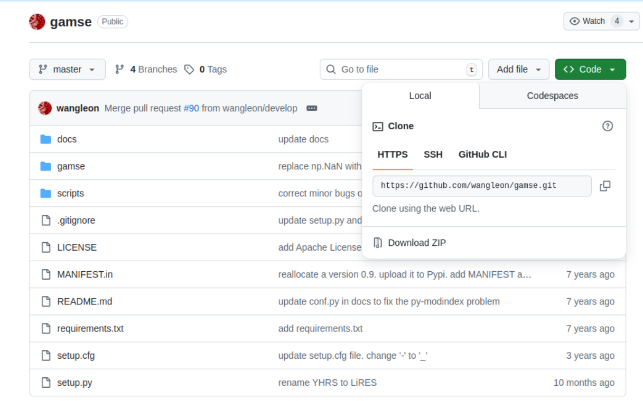Click the MANIFEST.in file icon
Viewport: 643px width, 401px height.
pos(46,274)
